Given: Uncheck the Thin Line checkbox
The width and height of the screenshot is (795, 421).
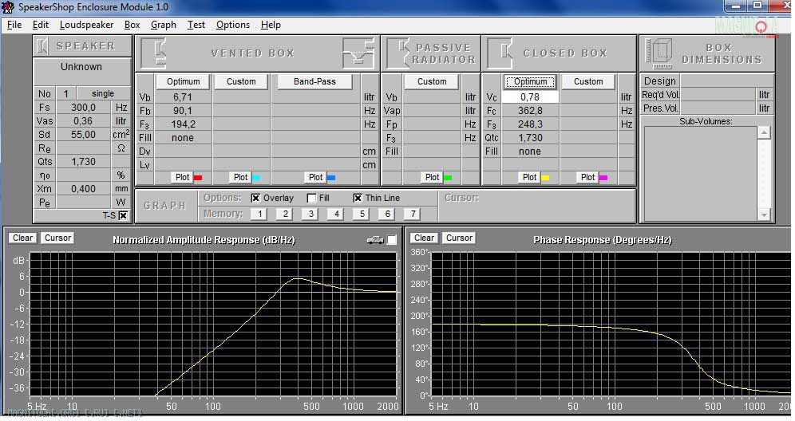Looking at the screenshot, I should tap(358, 198).
